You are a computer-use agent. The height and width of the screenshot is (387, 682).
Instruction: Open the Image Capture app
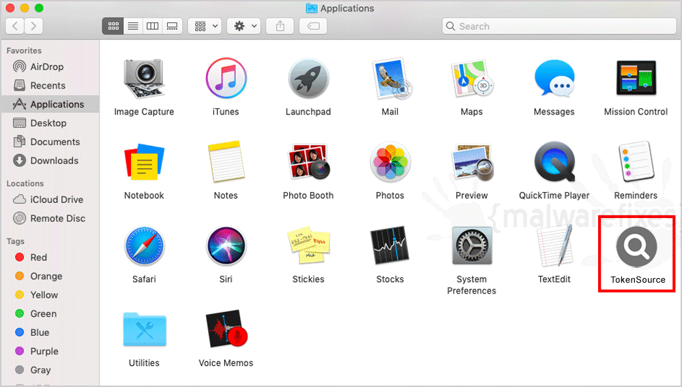pyautogui.click(x=144, y=78)
